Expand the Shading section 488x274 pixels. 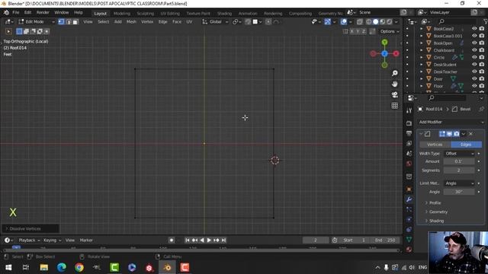pos(436,221)
